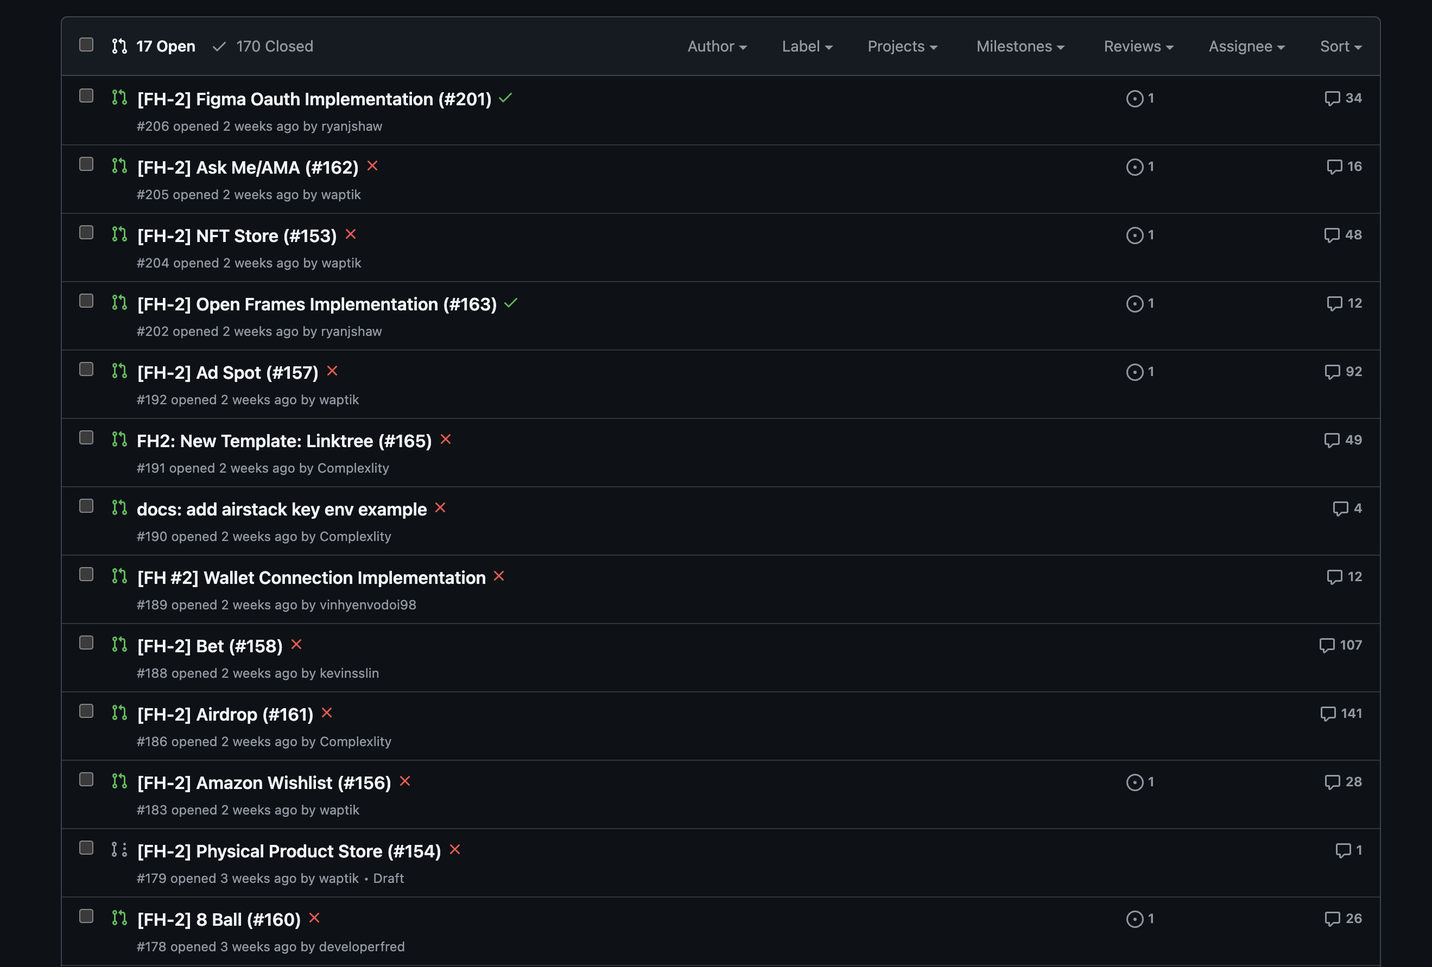
Task: Open comments icon showing 107 on Bet PR
Action: click(x=1341, y=645)
